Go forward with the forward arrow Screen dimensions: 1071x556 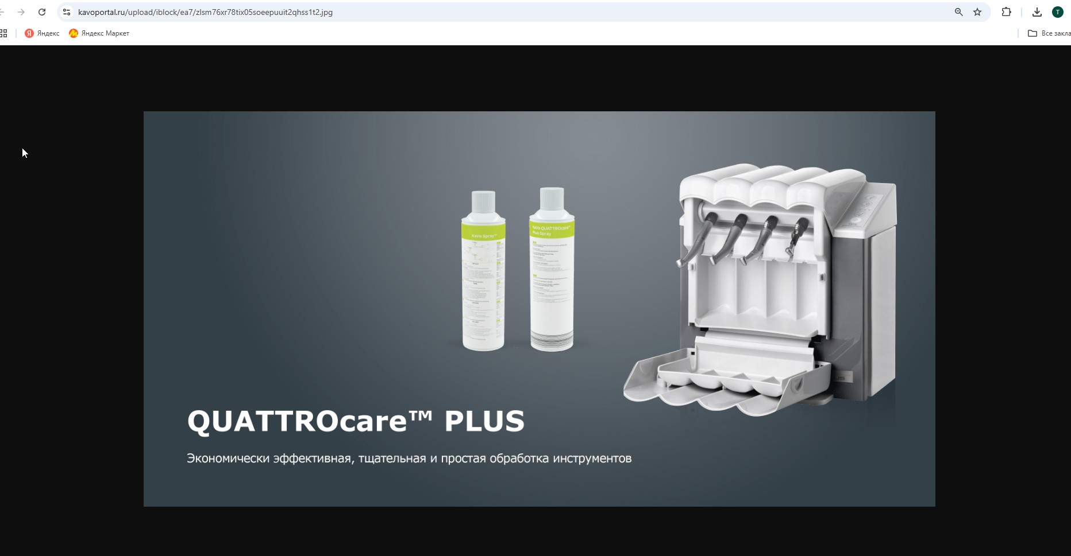tap(21, 12)
